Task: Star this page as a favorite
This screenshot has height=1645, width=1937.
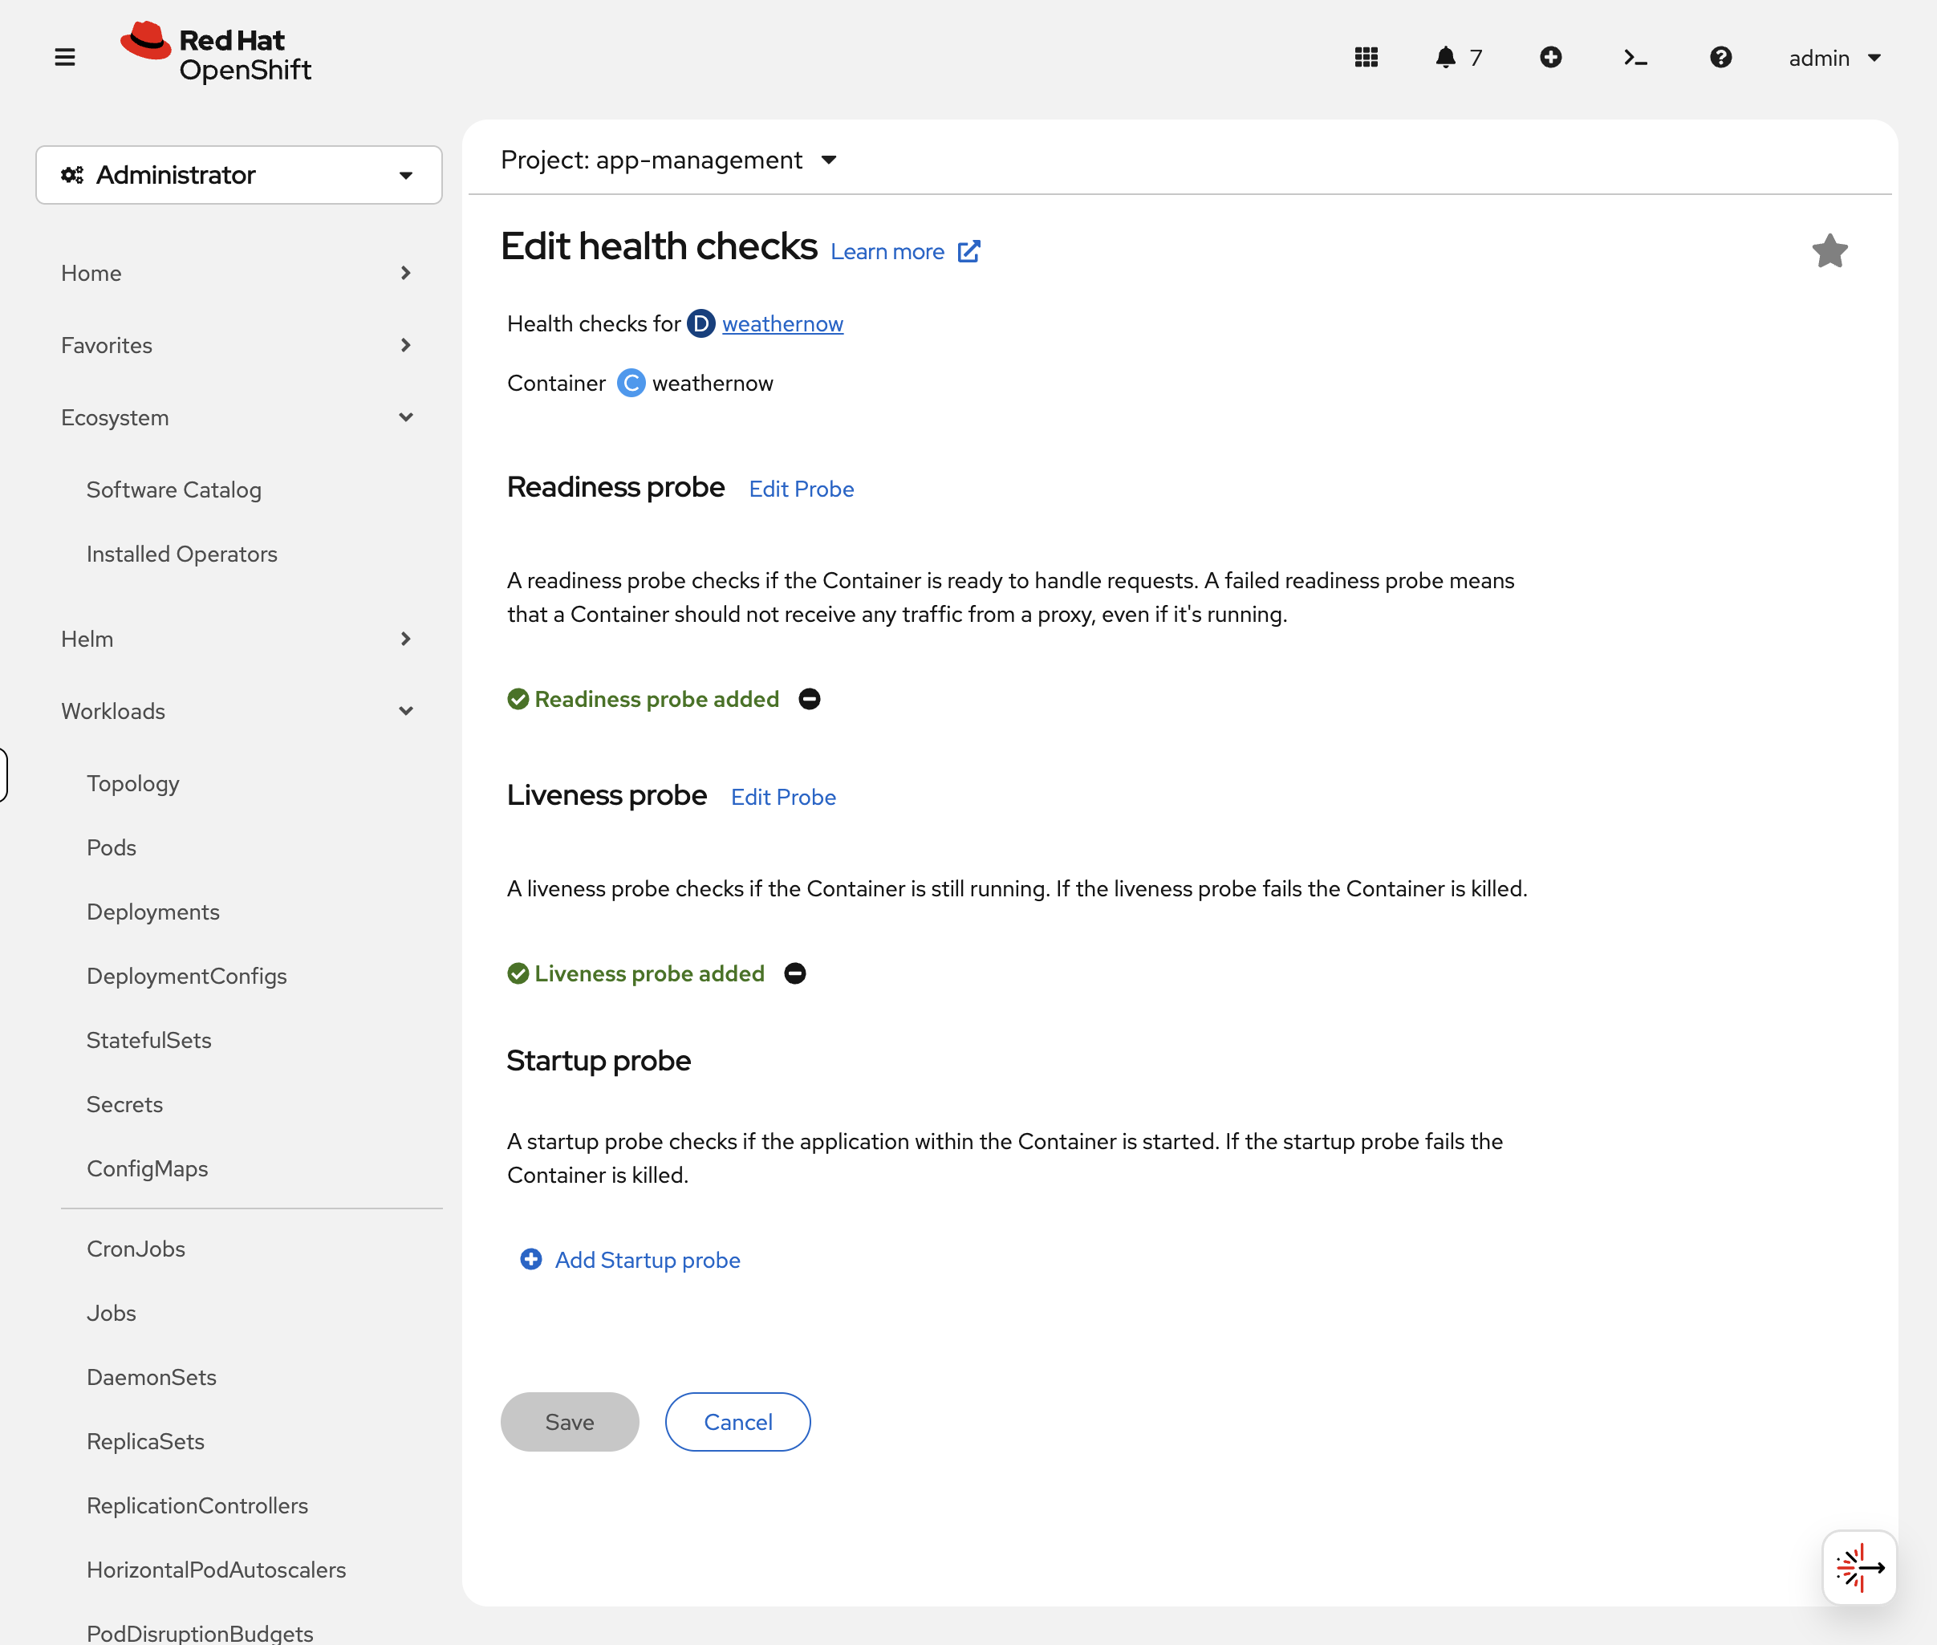Action: (x=1829, y=250)
